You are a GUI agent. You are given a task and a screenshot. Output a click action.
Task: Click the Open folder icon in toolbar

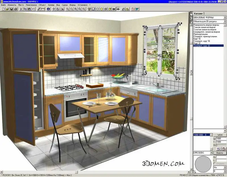point(7,9)
